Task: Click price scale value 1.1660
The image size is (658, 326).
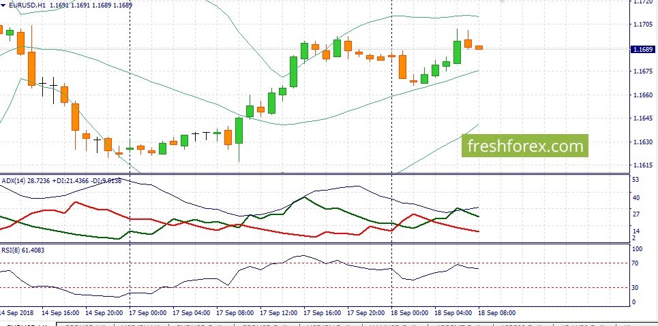Action: click(x=642, y=95)
